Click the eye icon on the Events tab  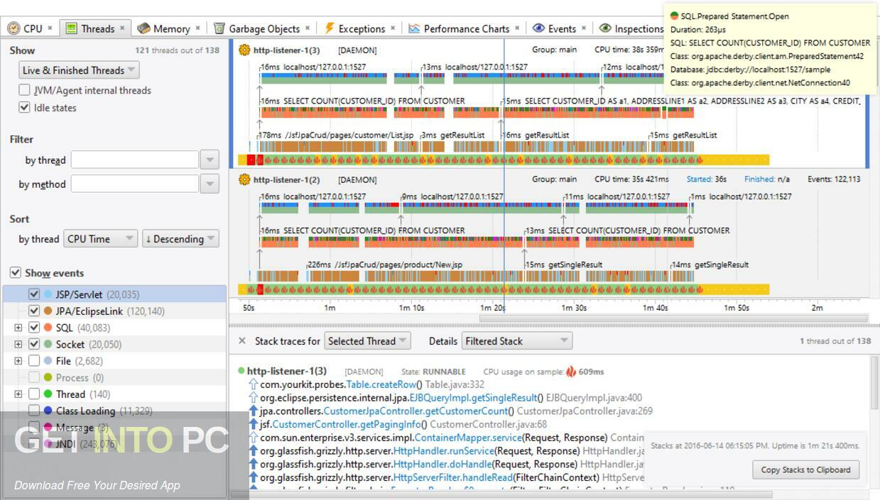coord(538,28)
